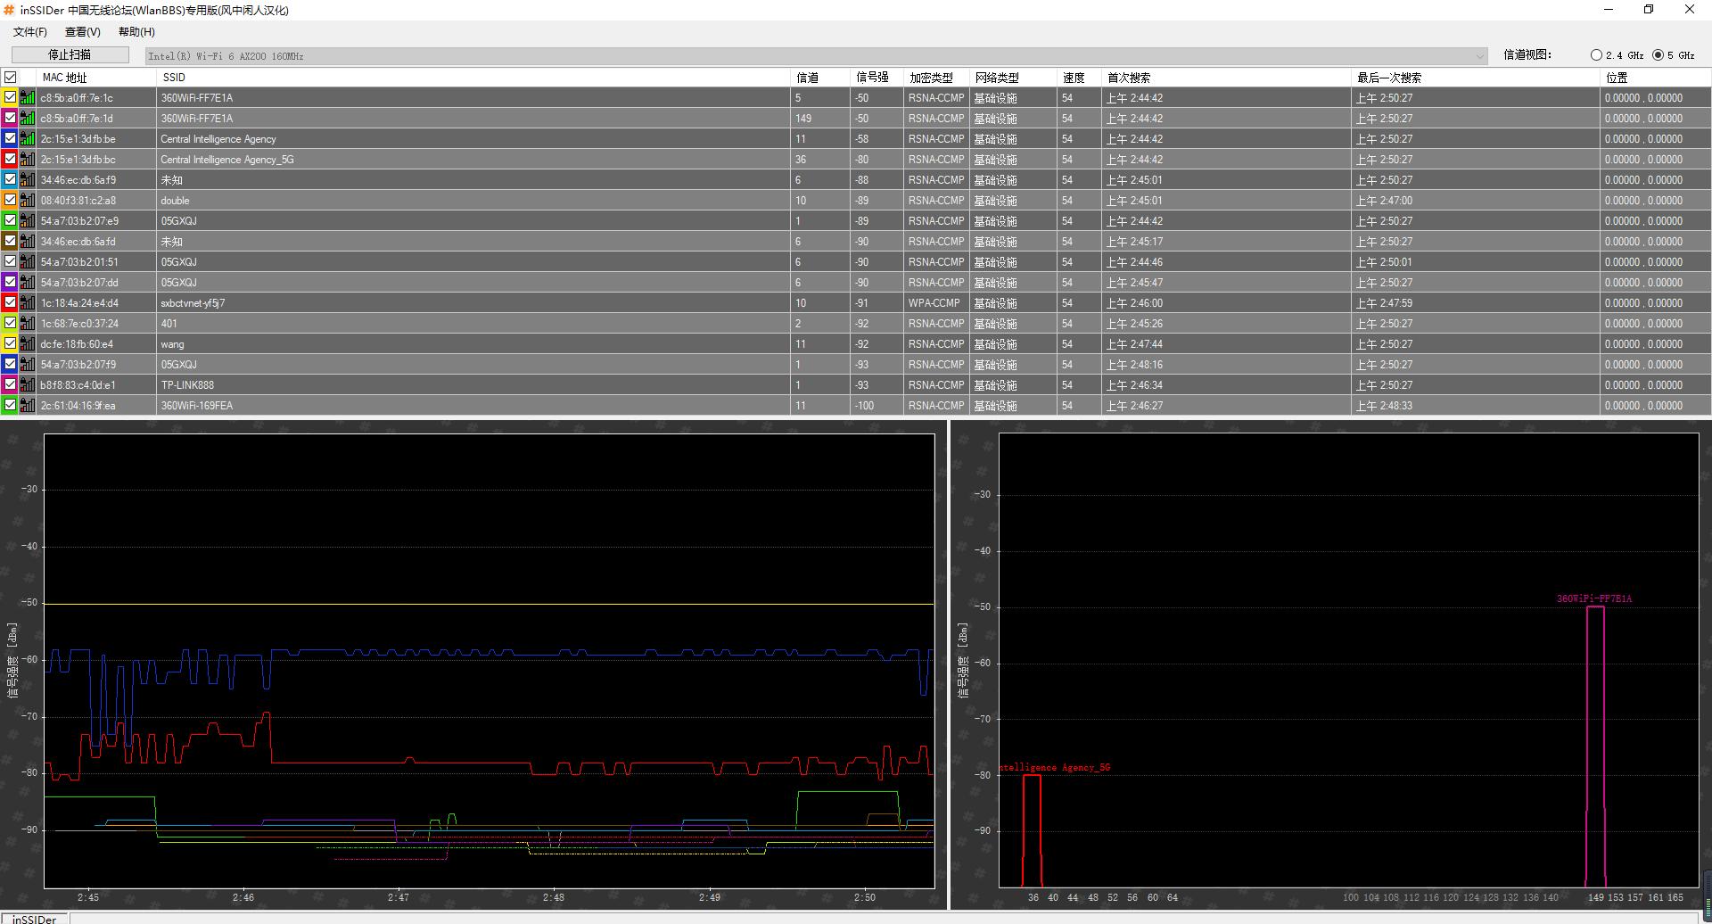Click signal icon for 54:a7:03:b2:01:51
1712x924 pixels.
click(28, 262)
